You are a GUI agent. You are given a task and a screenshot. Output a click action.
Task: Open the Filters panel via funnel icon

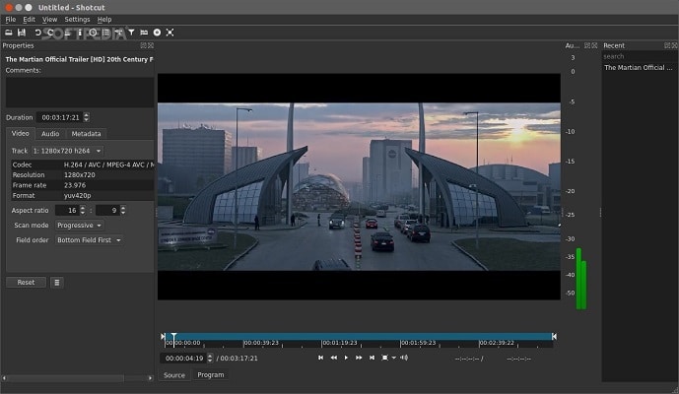131,33
